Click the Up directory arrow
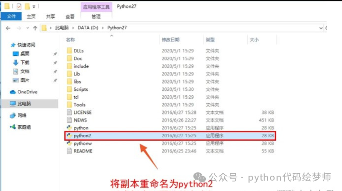The width and height of the screenshot is (342, 191). [35, 28]
